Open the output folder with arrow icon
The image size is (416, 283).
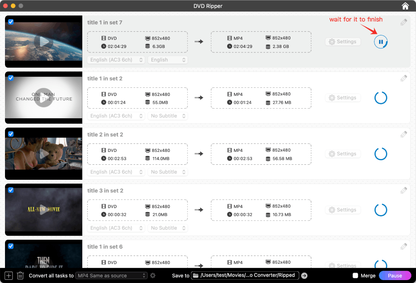click(304, 276)
